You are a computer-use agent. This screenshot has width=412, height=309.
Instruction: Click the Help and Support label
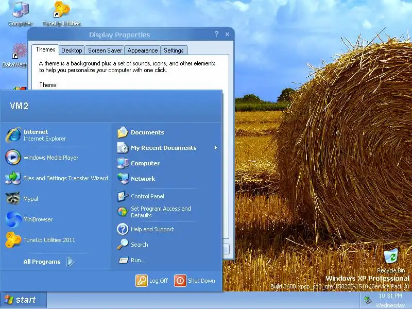point(152,229)
